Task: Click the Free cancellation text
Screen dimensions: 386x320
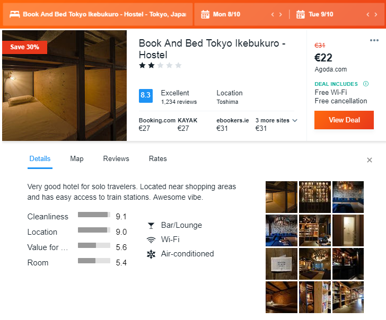Action: click(341, 101)
